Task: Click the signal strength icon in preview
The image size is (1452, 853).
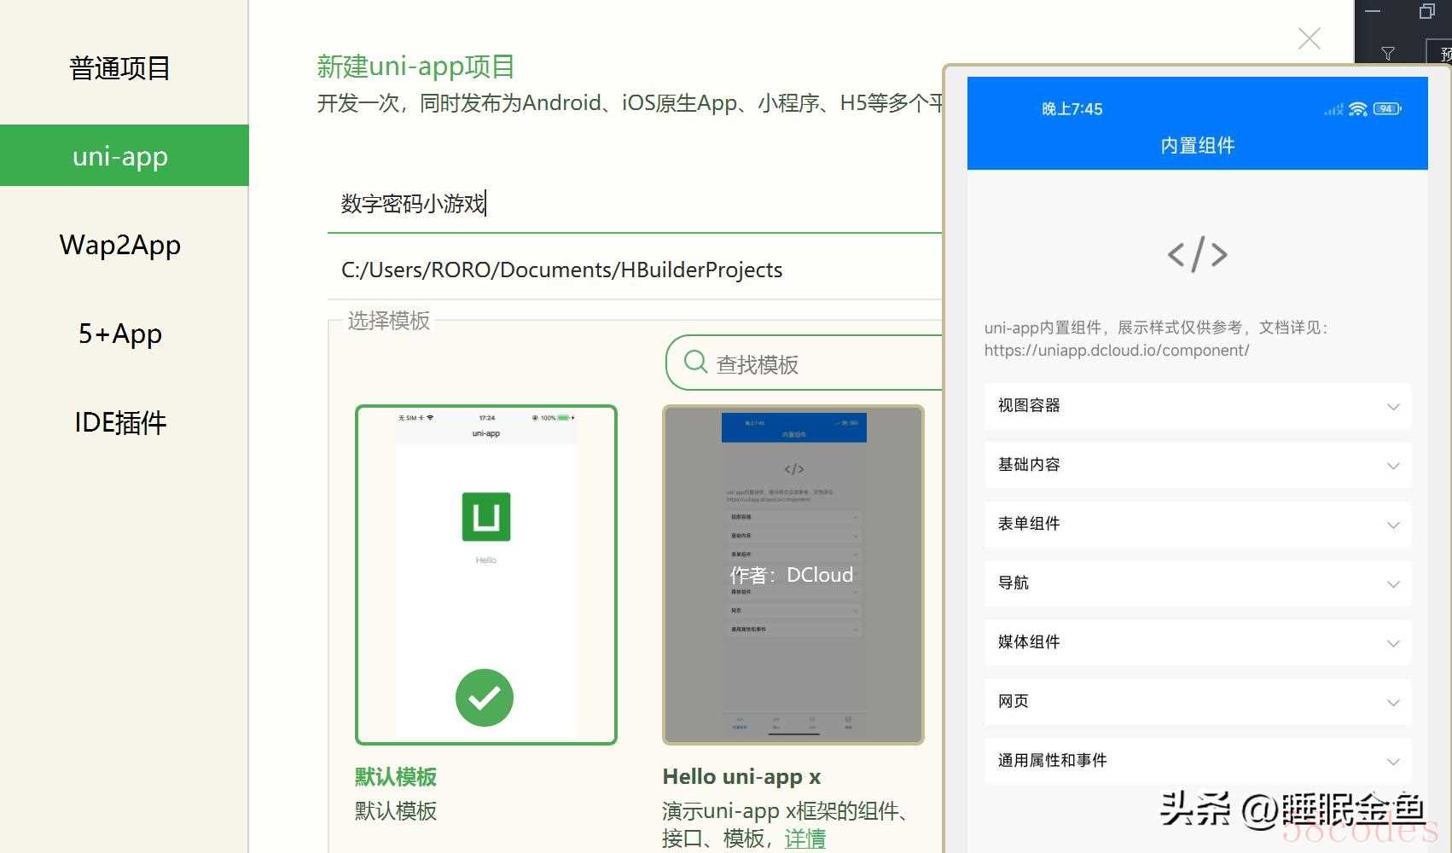Action: 1333,109
